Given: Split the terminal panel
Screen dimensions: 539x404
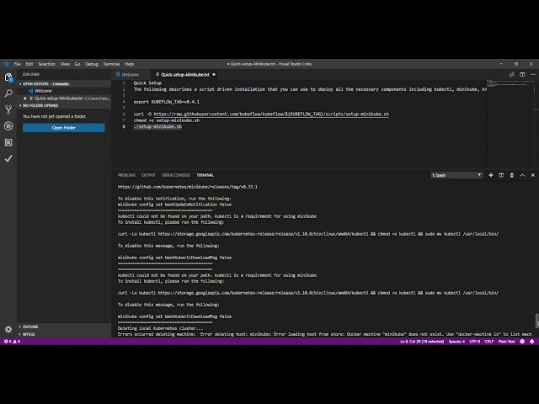Looking at the screenshot, I should tap(501, 175).
